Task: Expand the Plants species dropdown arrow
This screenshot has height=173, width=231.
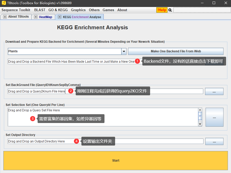Action: [124, 51]
